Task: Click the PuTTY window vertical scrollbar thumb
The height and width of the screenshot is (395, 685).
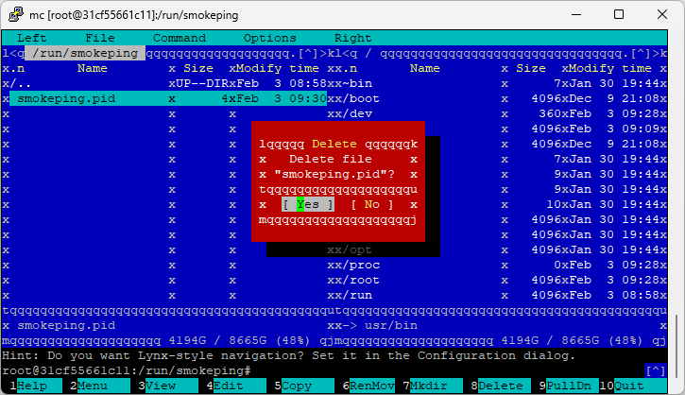Action: coord(676,345)
